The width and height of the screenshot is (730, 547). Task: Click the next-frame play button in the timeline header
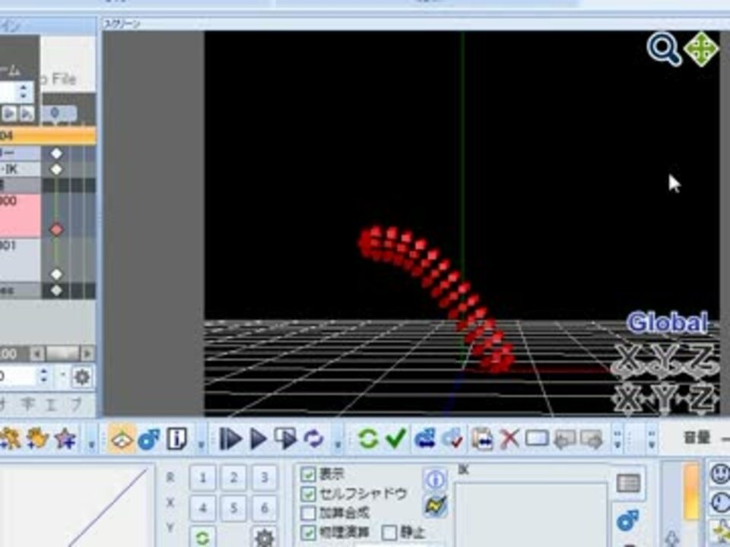coord(9,113)
